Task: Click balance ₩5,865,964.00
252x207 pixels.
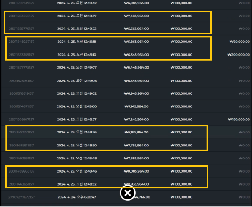Action: (136, 42)
